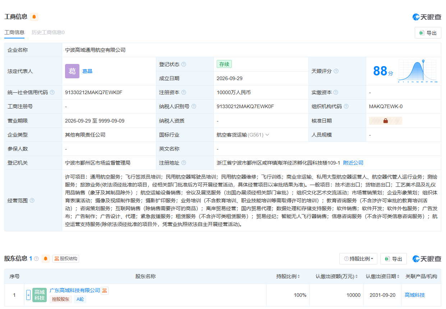Click bell icon in 股东信息 section
Image resolution: width=446 pixels, height=309 pixels.
point(46,259)
